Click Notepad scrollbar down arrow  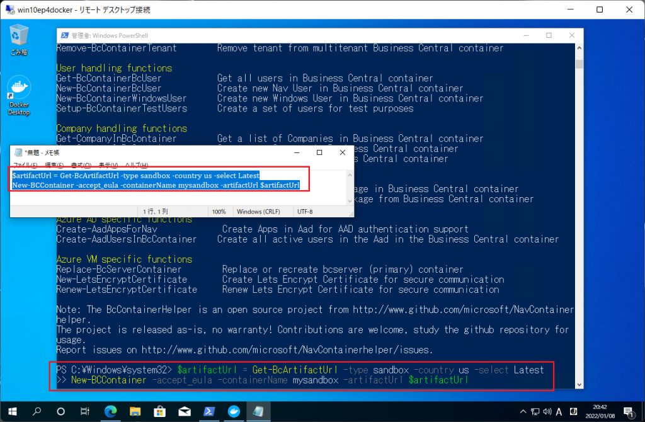350,201
